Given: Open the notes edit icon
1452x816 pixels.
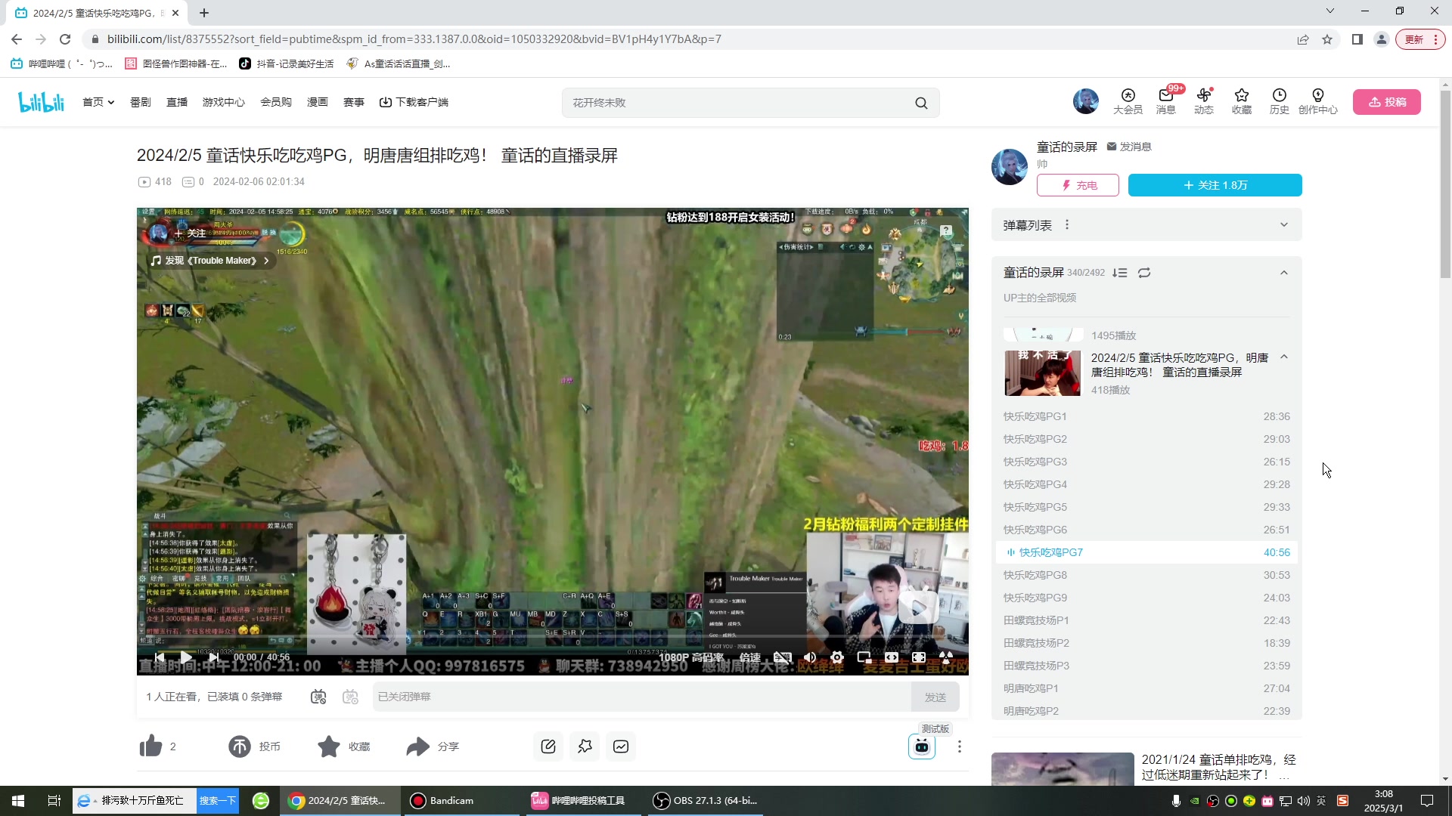Looking at the screenshot, I should click(x=548, y=746).
